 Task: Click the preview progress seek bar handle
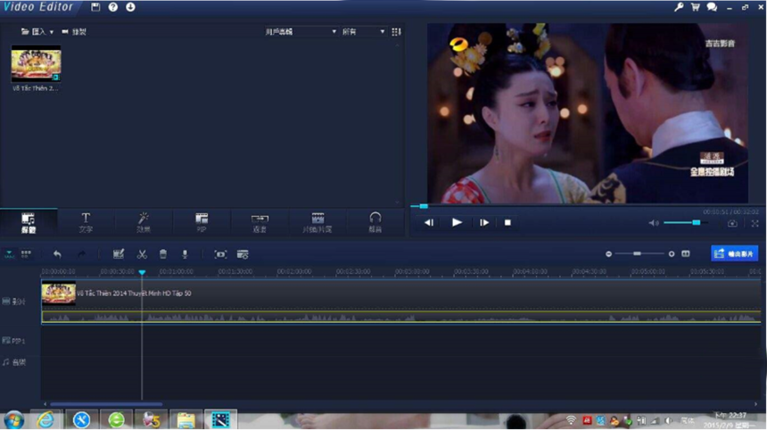(424, 206)
